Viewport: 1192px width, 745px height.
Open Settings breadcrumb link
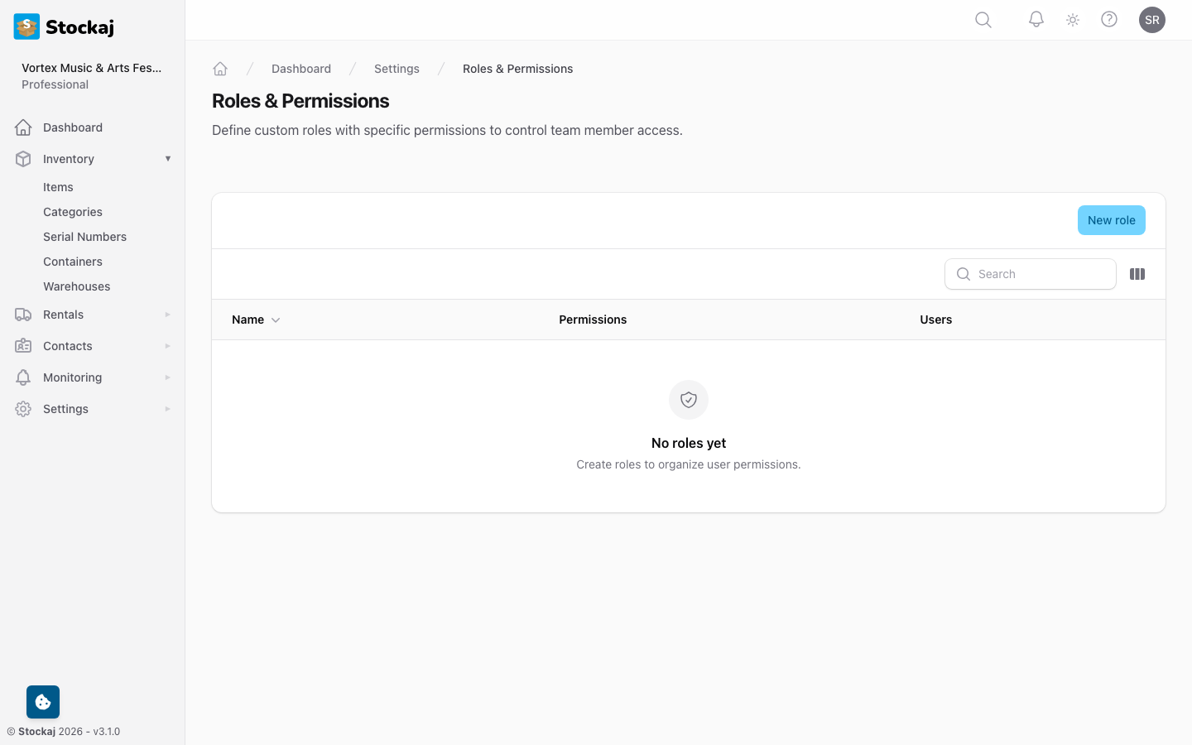[x=397, y=69]
